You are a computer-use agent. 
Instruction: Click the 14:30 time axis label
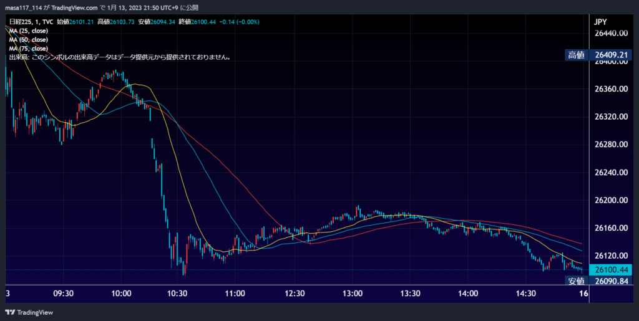[x=525, y=294]
